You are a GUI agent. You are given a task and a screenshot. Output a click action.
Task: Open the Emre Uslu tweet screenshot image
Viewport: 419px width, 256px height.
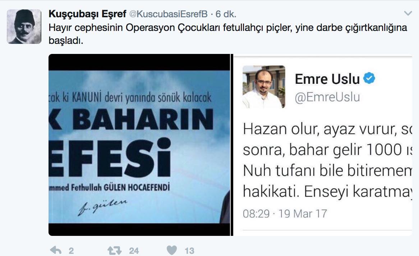pos(323,145)
